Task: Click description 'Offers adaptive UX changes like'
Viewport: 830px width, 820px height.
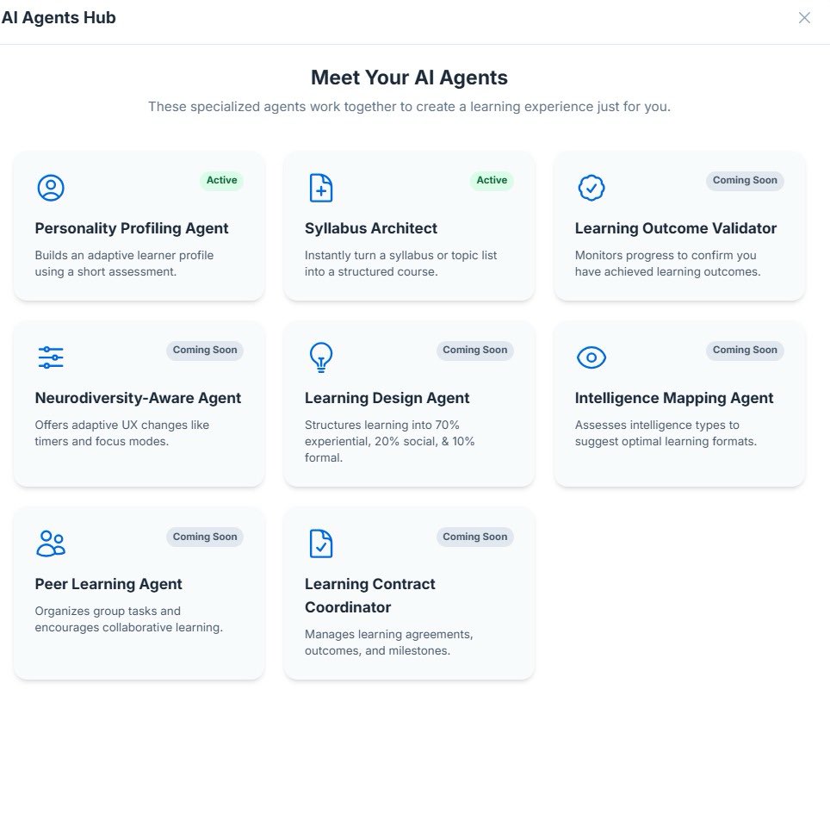Action: [x=122, y=425]
